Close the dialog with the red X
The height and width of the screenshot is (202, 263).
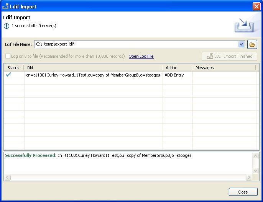[x=256, y=6]
